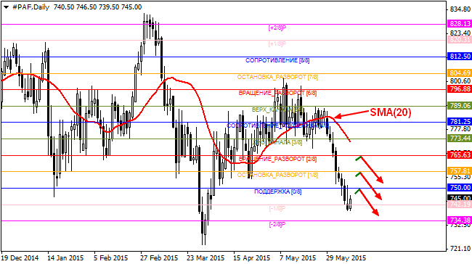Select the СОПРОТИВЛЕНИЕ [8/8] level label
The height and width of the screenshot is (264, 472).
277,60
